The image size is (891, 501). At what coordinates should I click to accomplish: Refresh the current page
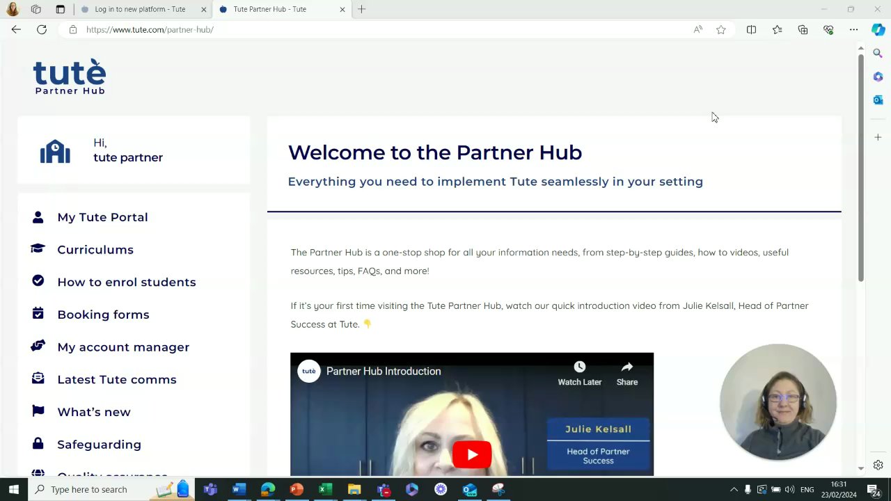tap(42, 29)
